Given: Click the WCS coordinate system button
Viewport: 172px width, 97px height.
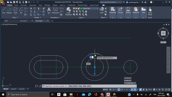Looking at the screenshot, I should click(163, 42).
